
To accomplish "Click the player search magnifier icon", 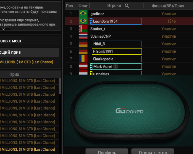I will 127,6.
